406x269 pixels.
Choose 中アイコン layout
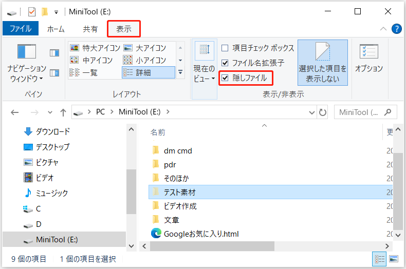click(91, 60)
